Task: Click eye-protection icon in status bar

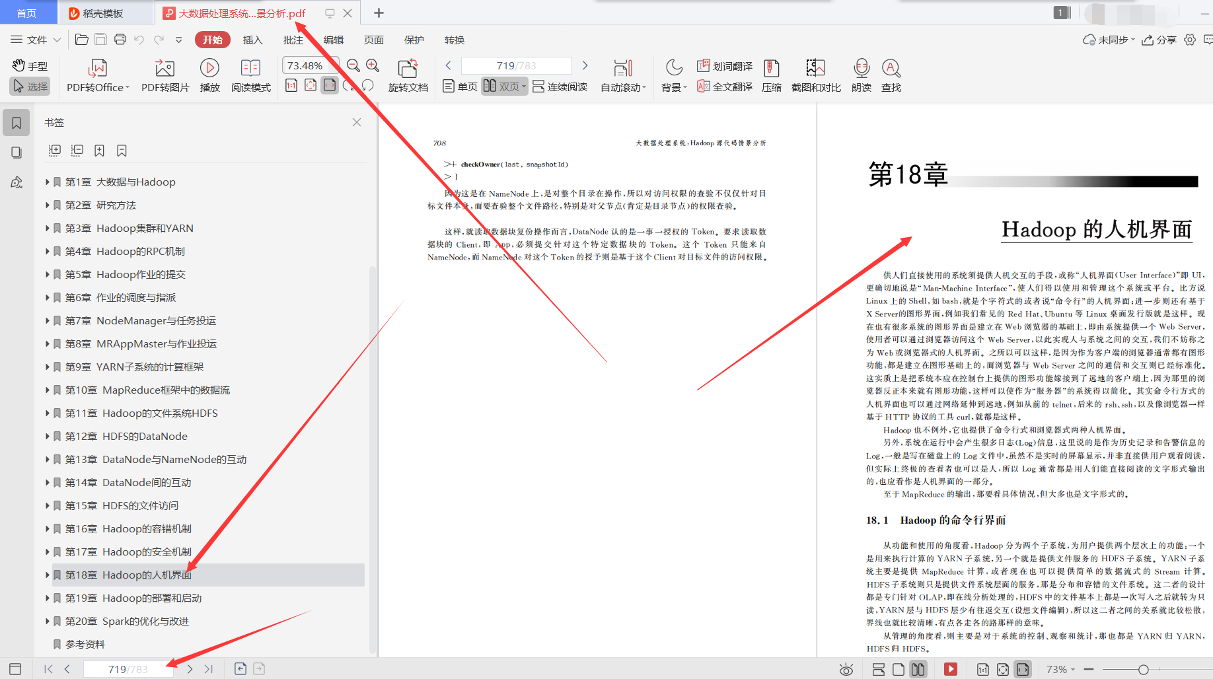Action: tap(846, 669)
